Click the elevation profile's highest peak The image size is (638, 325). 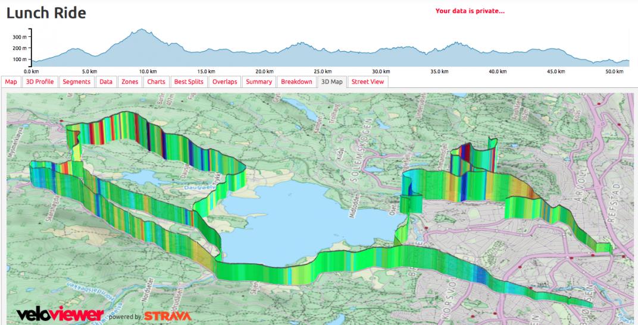click(141, 30)
